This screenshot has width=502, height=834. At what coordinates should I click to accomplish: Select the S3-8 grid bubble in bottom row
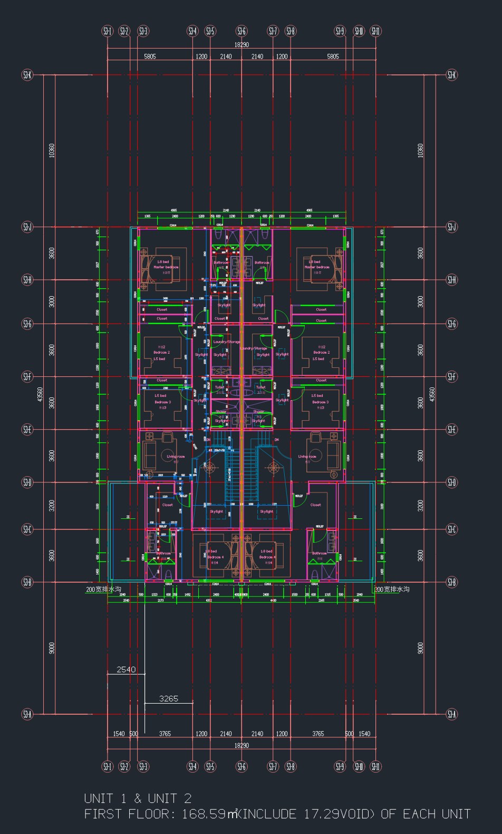[x=290, y=766]
